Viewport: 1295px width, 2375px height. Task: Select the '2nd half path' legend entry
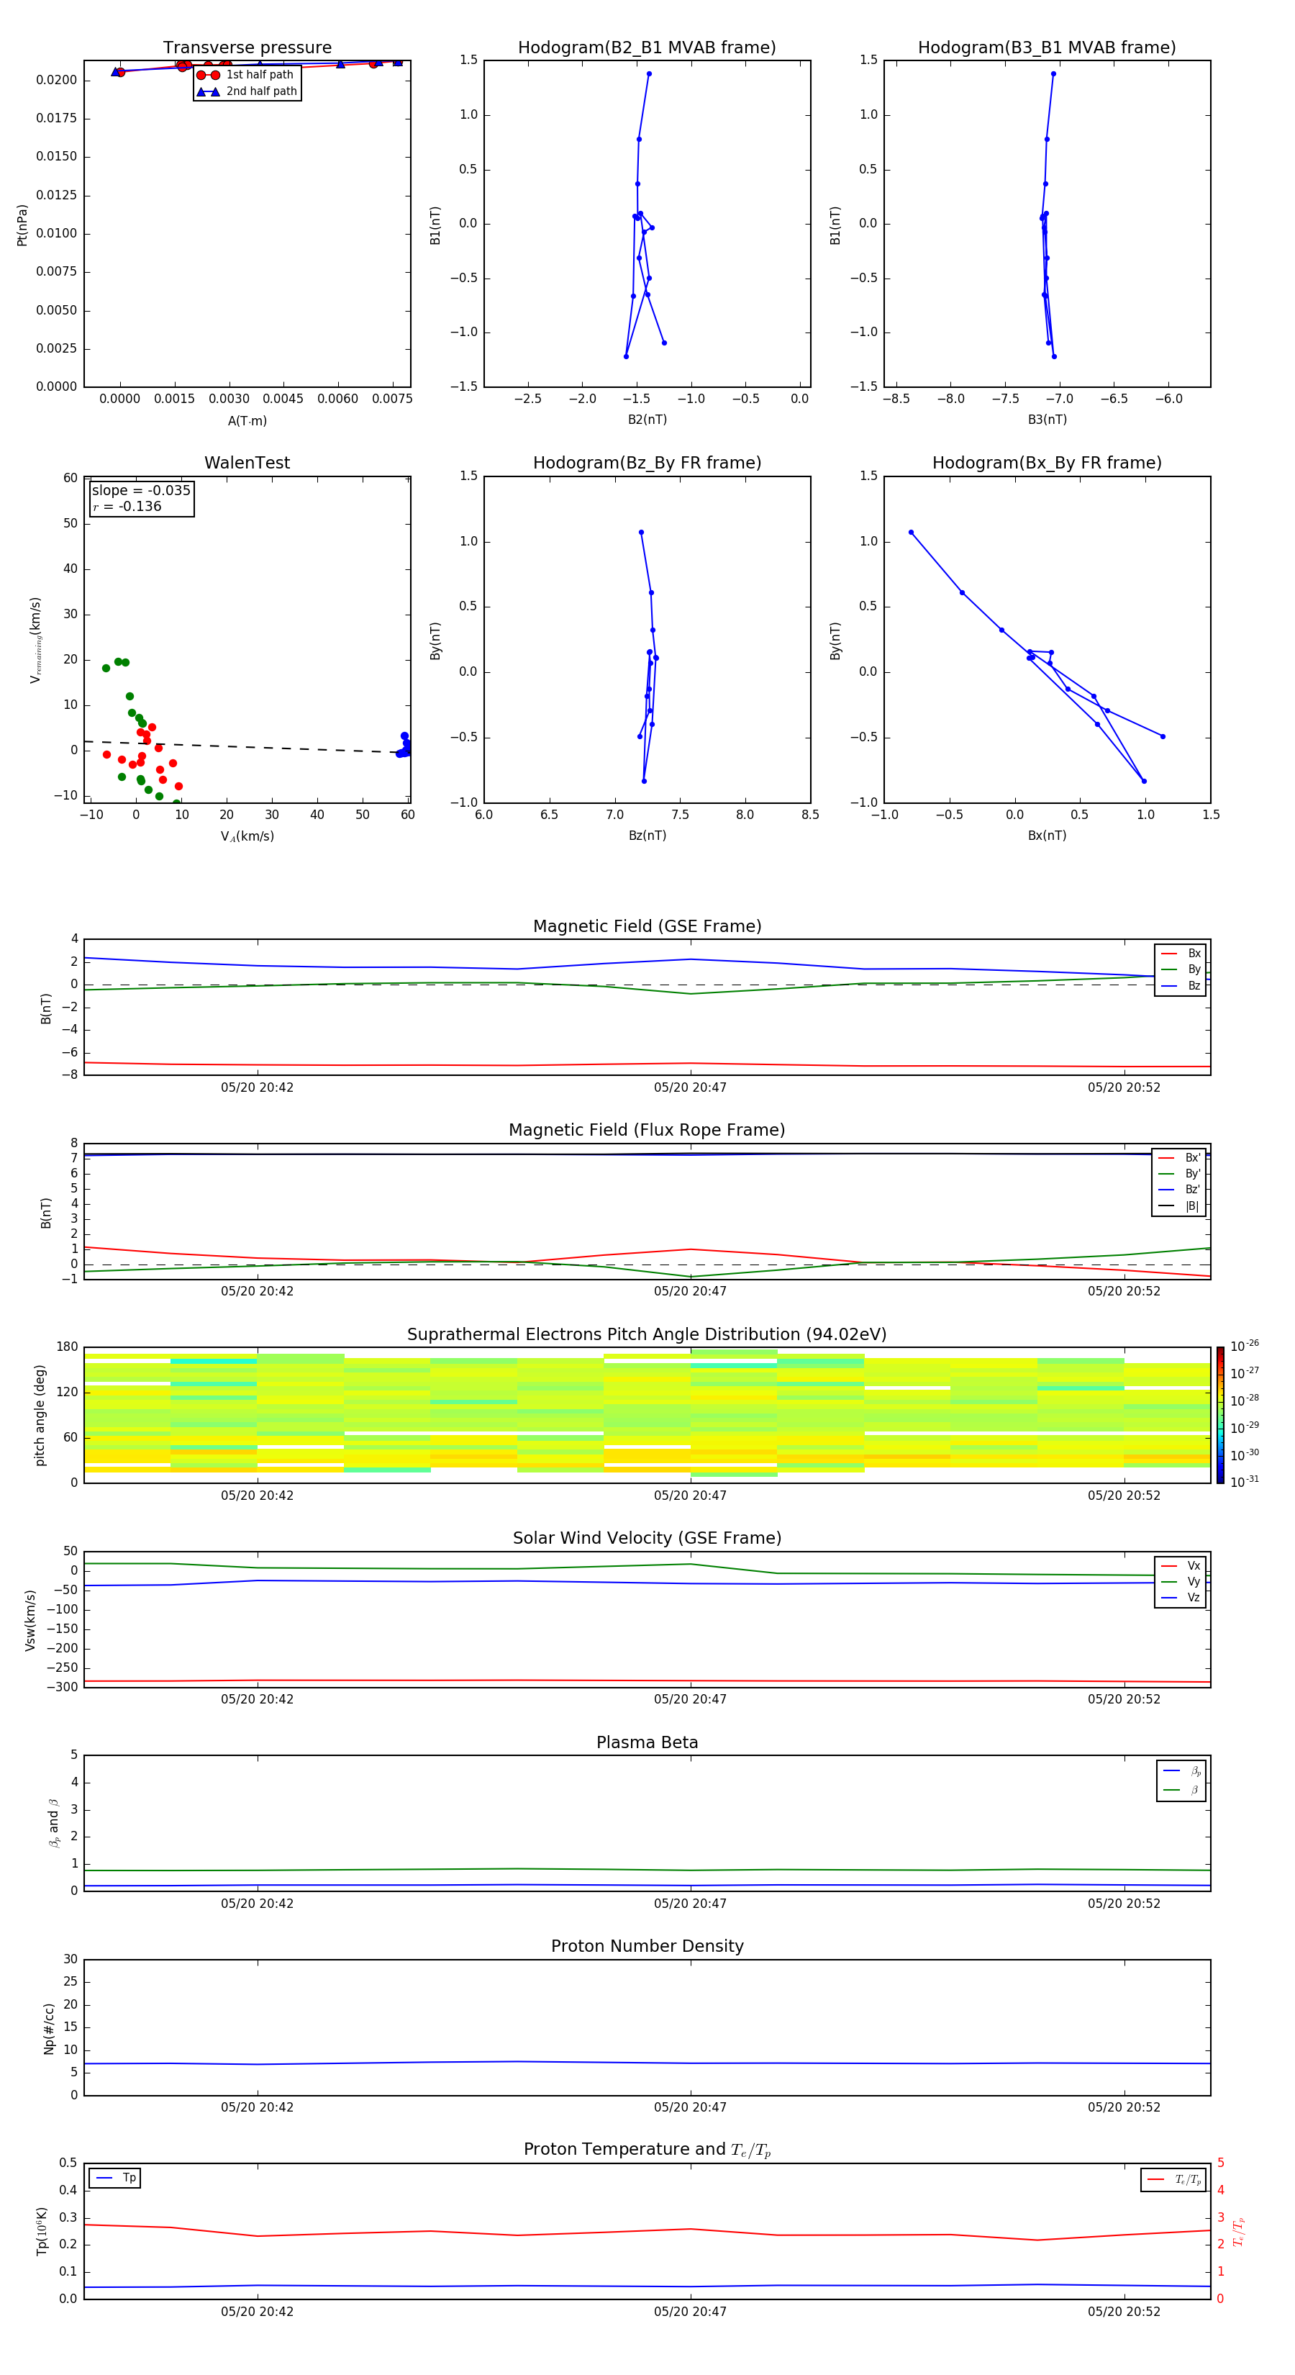[x=246, y=91]
